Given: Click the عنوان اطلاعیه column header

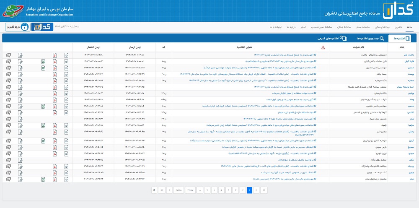Looking at the screenshot, I should point(244,47).
